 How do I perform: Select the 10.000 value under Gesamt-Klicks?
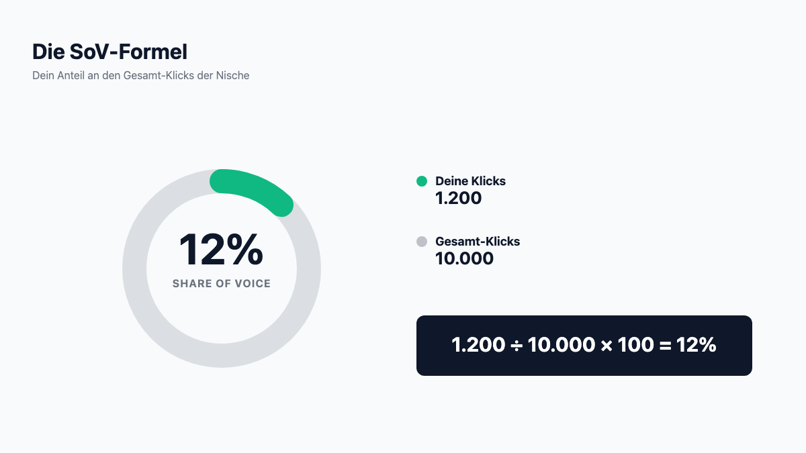[x=464, y=258]
